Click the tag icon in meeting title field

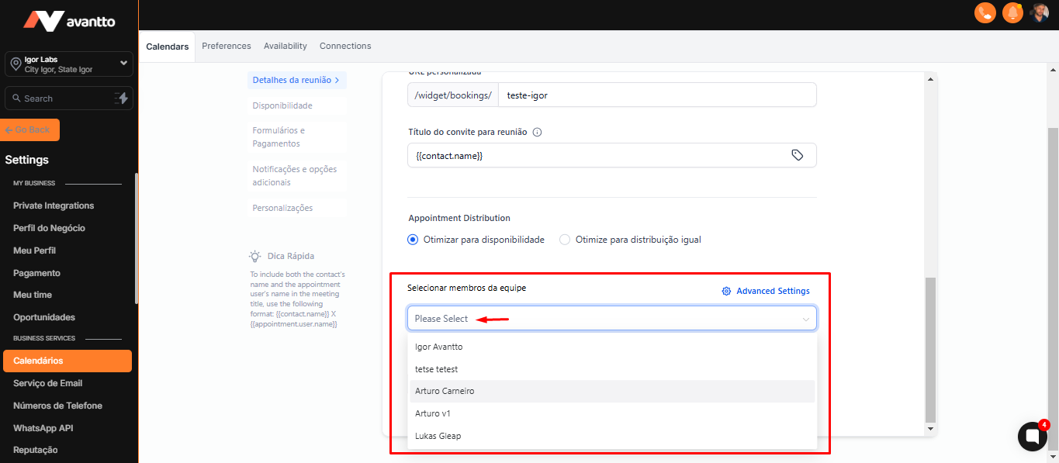point(797,155)
